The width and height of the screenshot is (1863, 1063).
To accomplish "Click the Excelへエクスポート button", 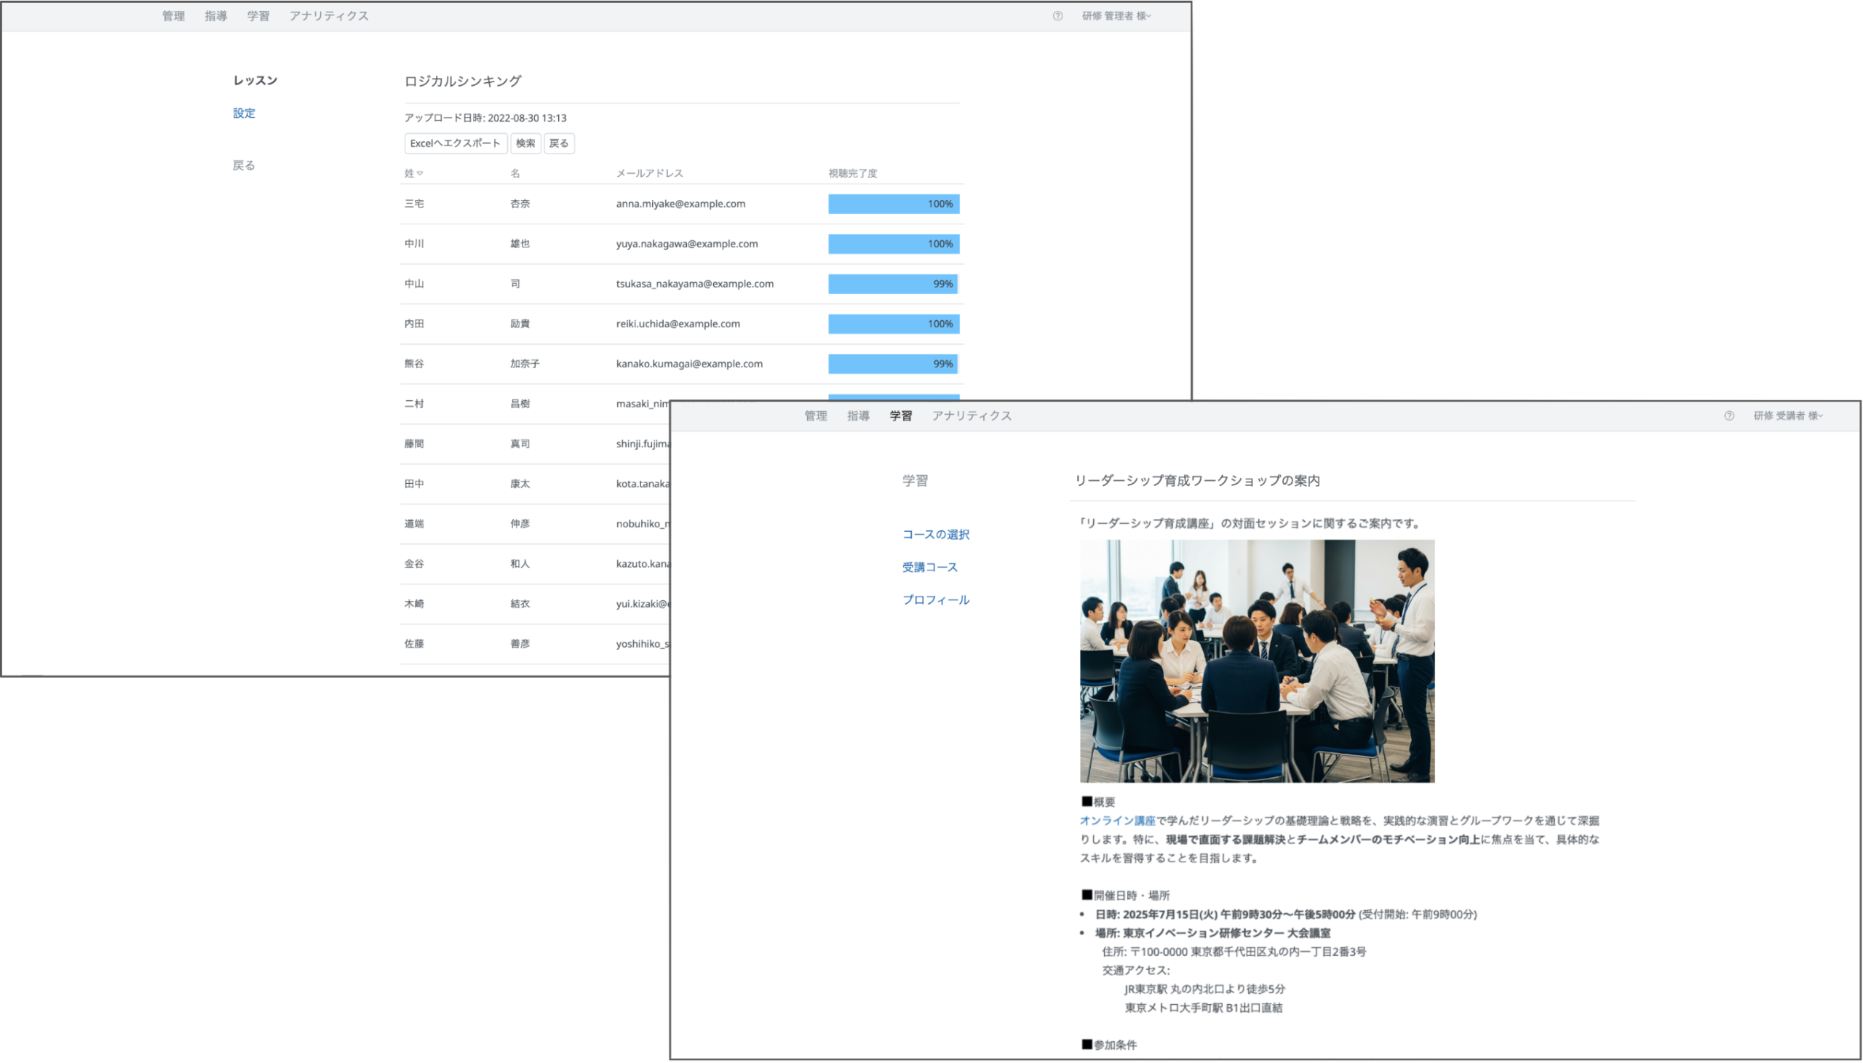I will (x=456, y=144).
